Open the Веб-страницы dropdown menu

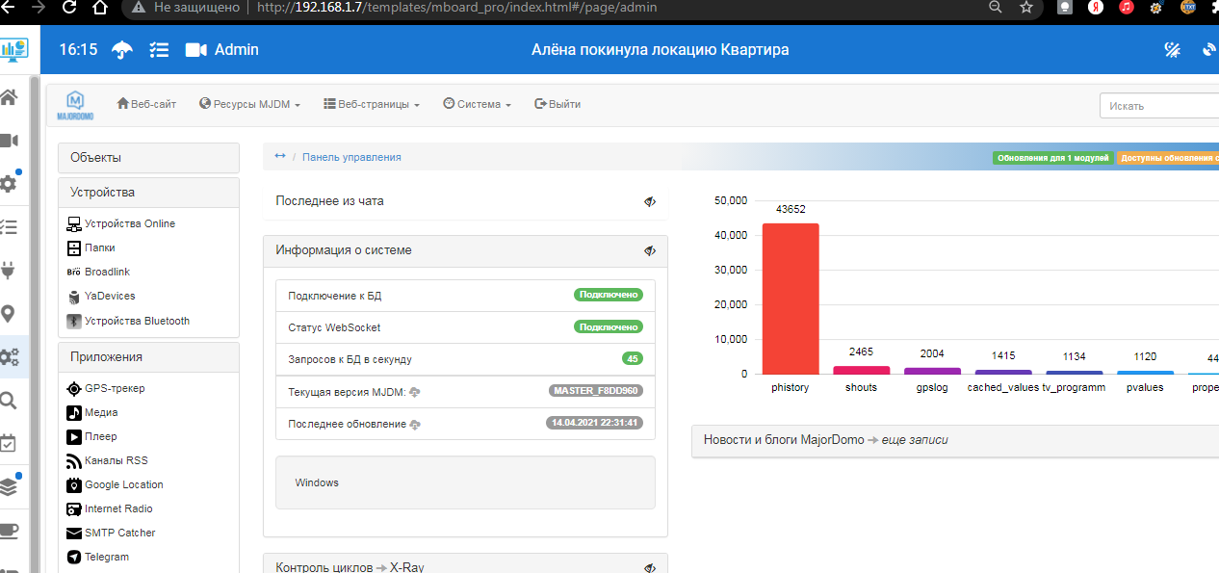(x=372, y=104)
